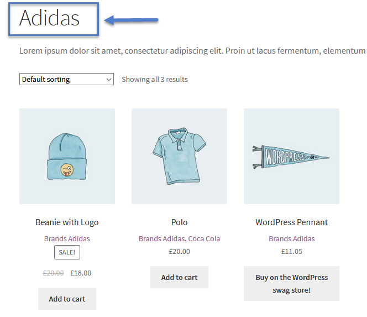Open the Coca Cola brand link
The image size is (367, 317).
(204, 238)
